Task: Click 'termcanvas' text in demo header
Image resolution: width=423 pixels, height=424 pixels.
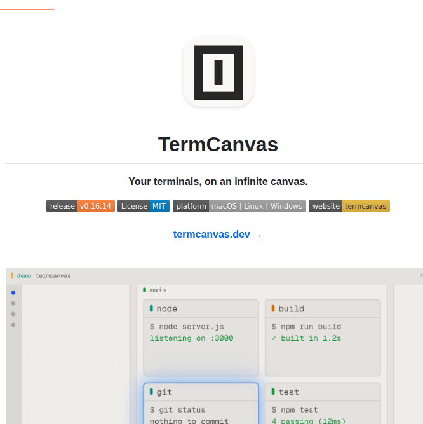Action: click(53, 276)
